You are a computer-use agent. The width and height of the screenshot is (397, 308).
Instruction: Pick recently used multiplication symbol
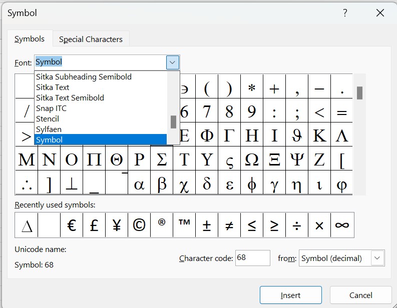(x=319, y=225)
